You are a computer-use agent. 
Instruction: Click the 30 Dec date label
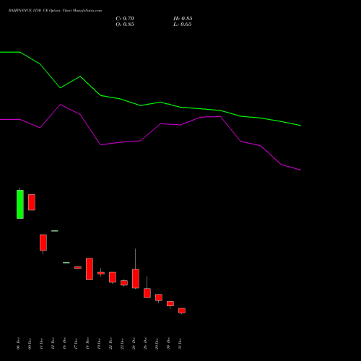click(169, 344)
